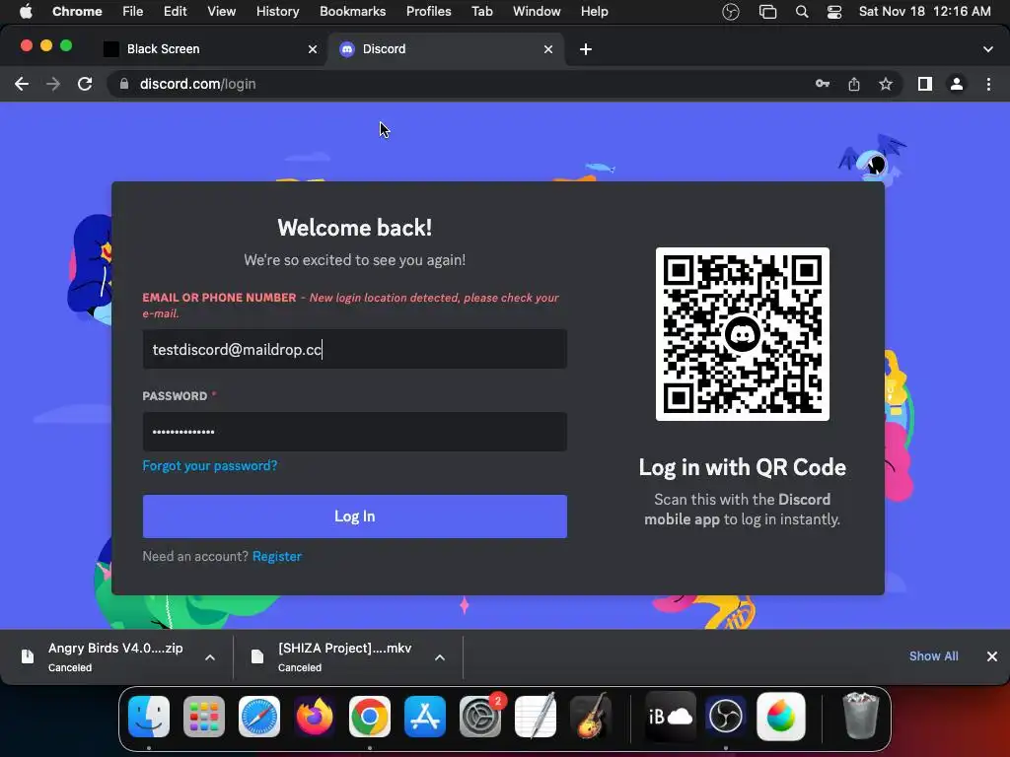View site info lock icon

tap(124, 84)
